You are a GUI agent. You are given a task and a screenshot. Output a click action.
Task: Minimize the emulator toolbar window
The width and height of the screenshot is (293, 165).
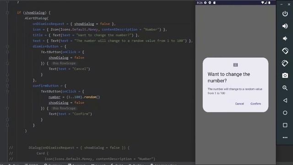click(282, 4)
